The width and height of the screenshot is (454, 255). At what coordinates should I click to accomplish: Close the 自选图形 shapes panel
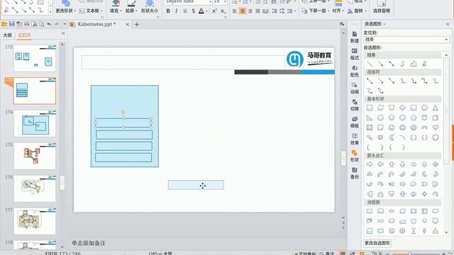tap(448, 24)
